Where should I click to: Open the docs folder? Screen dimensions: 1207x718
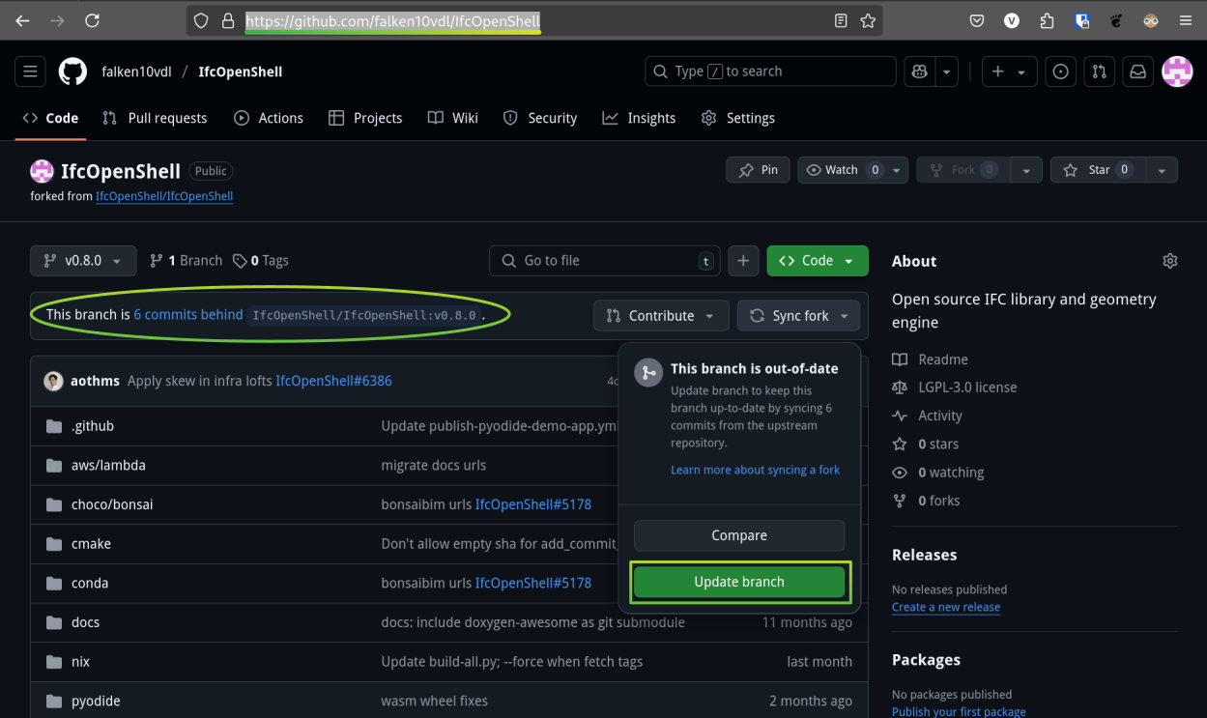tap(85, 622)
